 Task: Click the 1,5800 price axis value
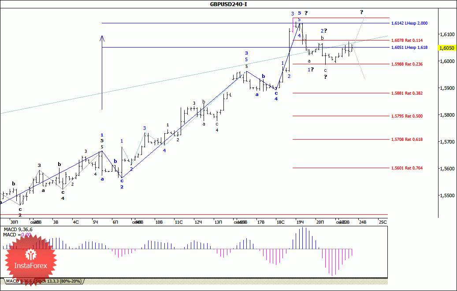tap(447, 115)
